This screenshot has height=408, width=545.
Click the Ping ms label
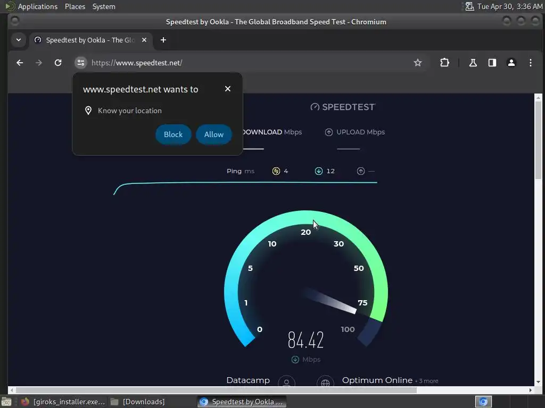coord(240,171)
